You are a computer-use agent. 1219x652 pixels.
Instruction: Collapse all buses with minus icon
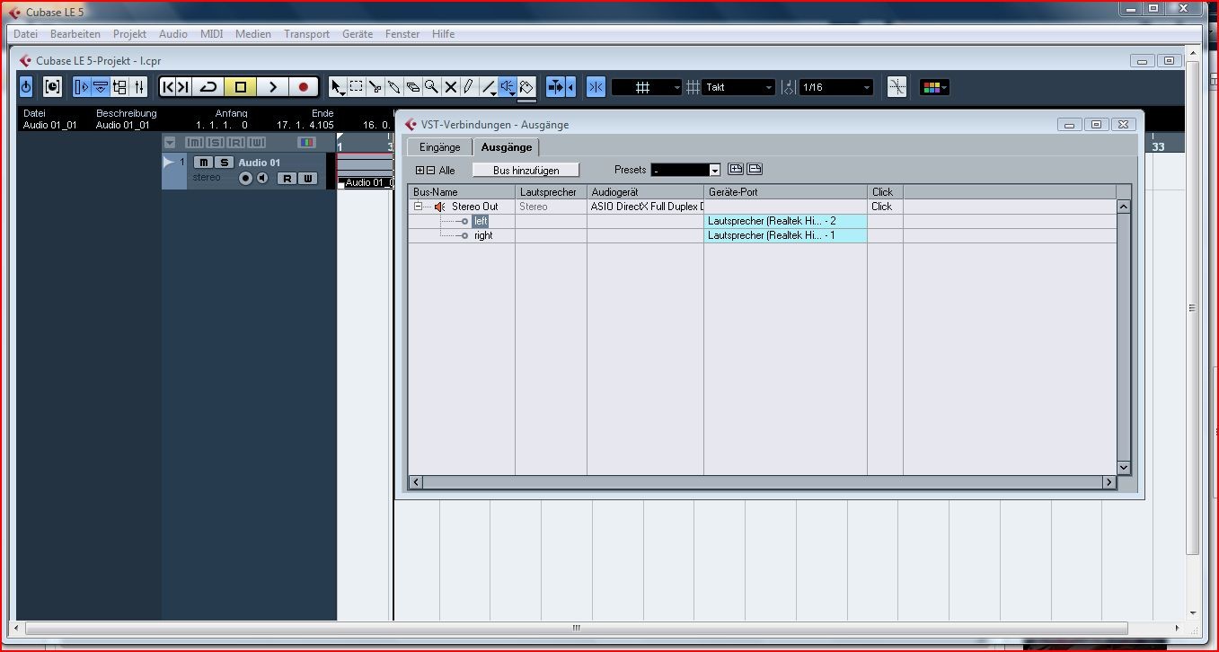[430, 170]
